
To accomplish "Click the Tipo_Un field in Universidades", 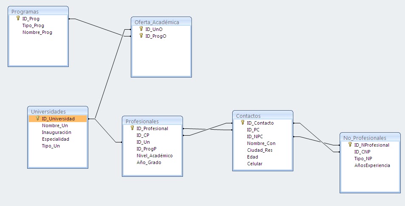I will pyautogui.click(x=51, y=146).
